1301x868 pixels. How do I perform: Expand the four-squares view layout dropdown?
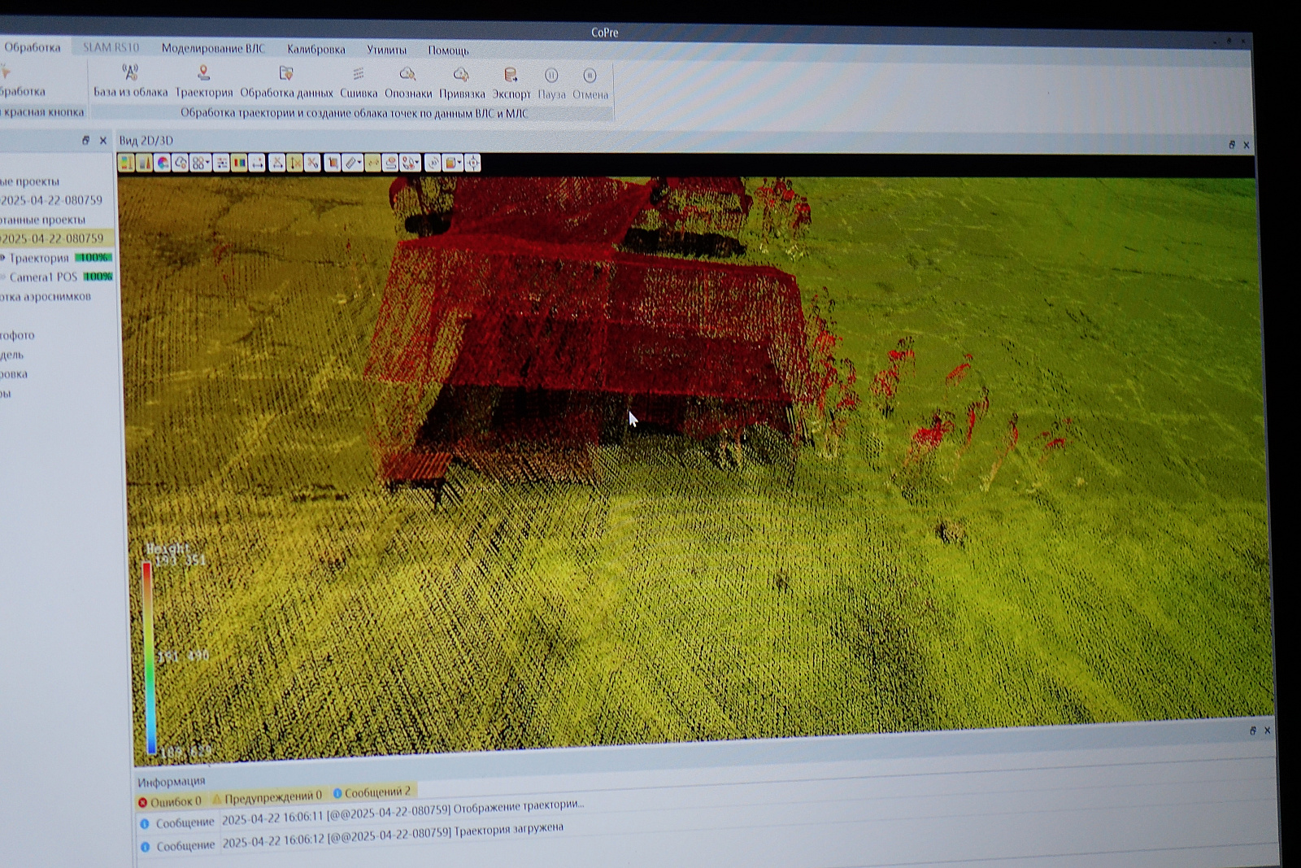[200, 163]
